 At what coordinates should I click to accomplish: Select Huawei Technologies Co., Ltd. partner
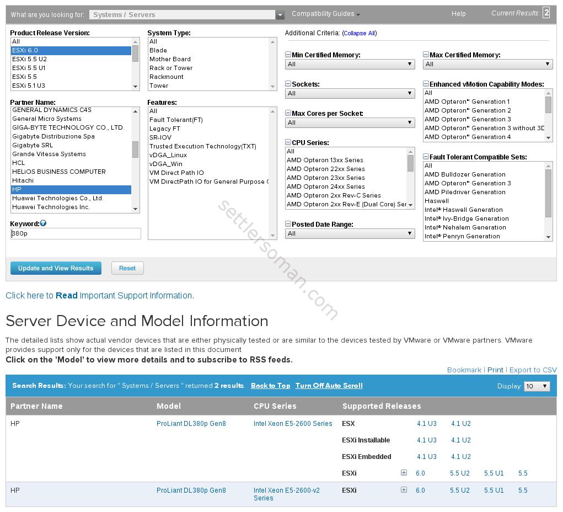point(71,198)
